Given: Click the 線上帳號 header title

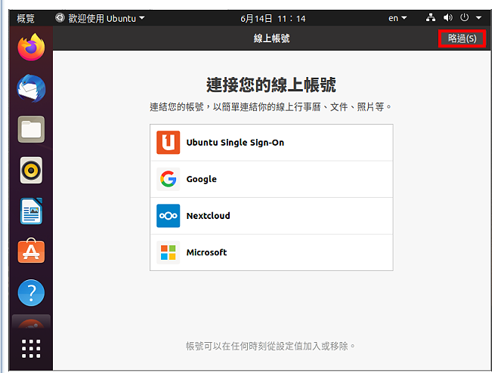Looking at the screenshot, I should 271,39.
